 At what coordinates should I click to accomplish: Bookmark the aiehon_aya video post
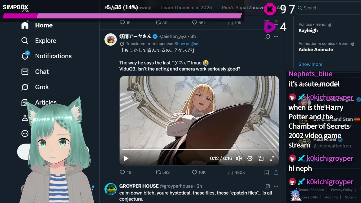267,172
